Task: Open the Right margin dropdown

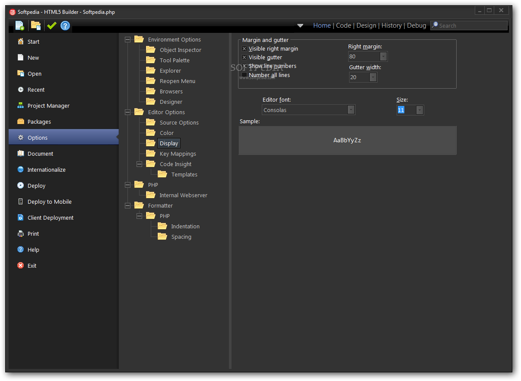Action: point(383,57)
